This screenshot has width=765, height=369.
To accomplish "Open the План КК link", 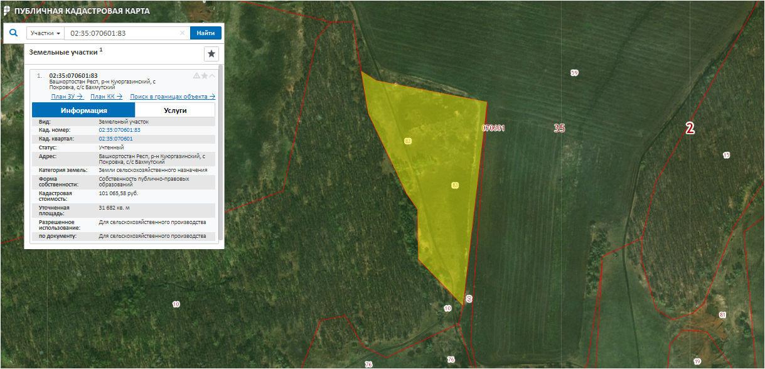I will pos(106,97).
